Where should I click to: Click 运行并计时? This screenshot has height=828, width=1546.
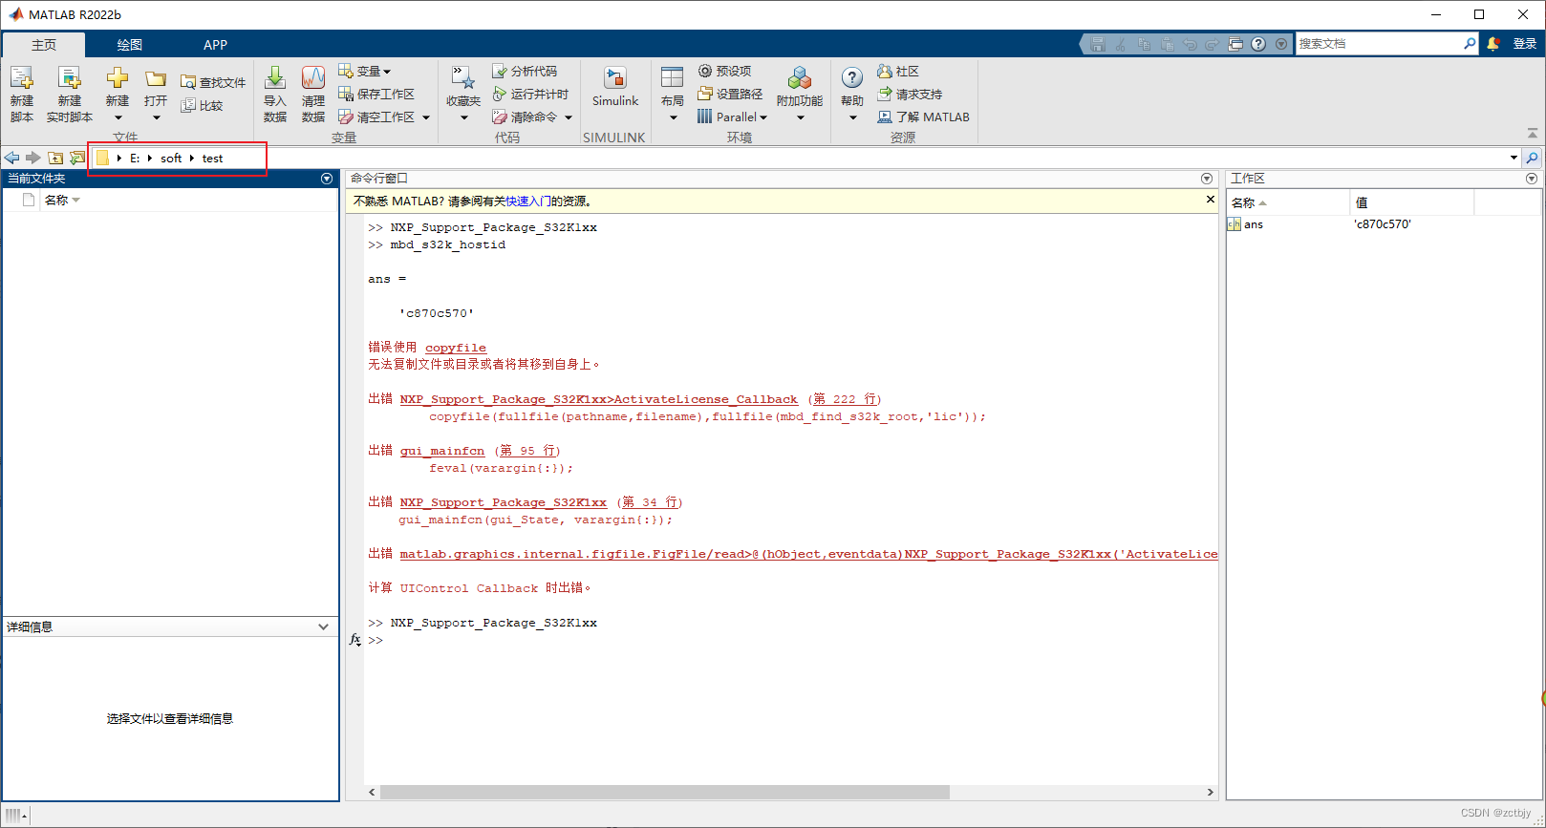[x=530, y=95]
